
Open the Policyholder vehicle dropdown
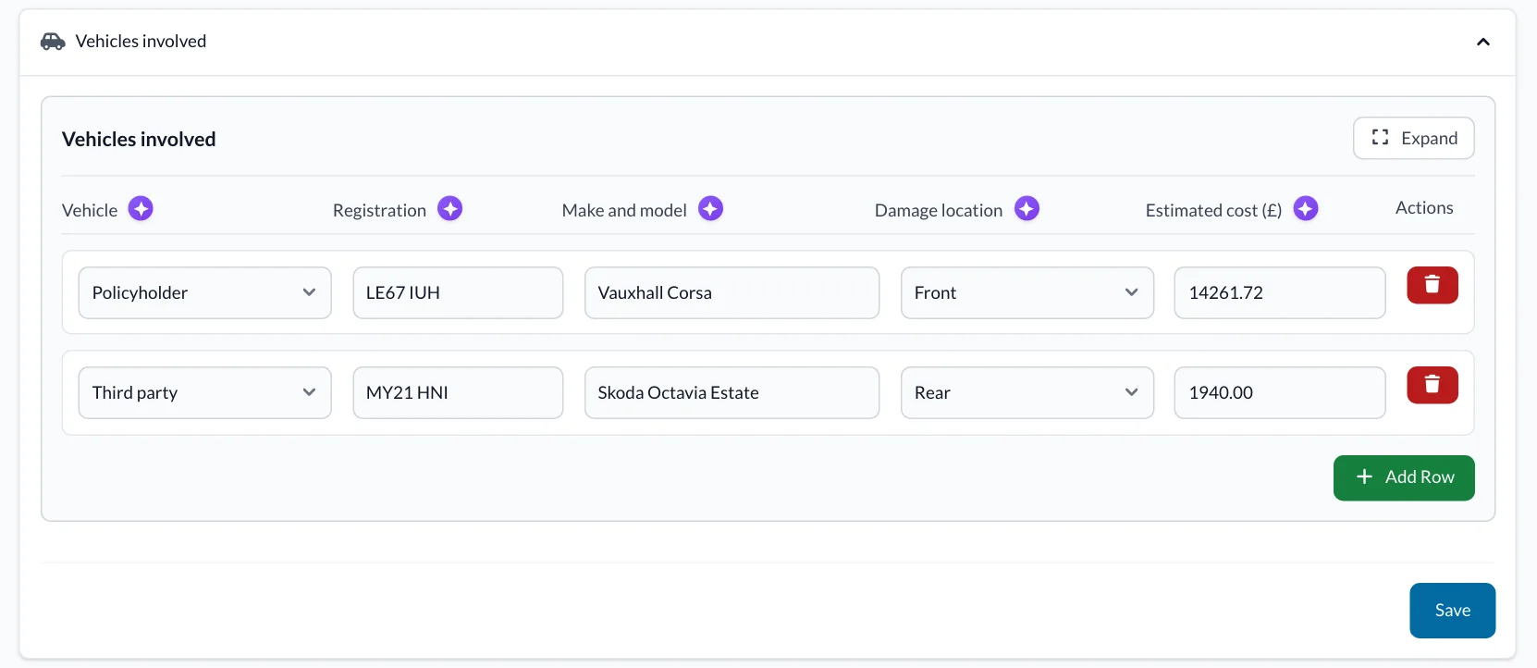205,292
